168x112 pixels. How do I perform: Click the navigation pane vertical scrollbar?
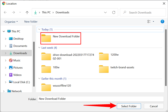(x=34, y=64)
